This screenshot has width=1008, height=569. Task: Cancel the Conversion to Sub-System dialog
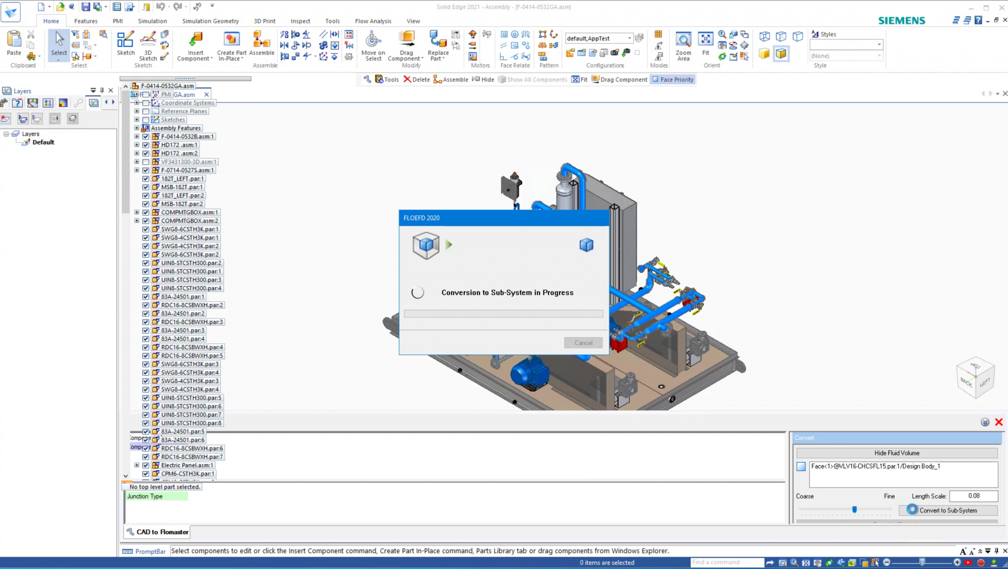(583, 343)
